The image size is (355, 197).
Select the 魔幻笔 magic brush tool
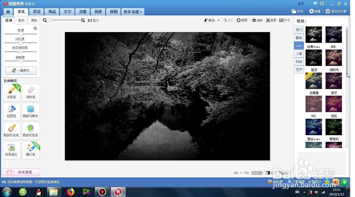click(x=31, y=151)
